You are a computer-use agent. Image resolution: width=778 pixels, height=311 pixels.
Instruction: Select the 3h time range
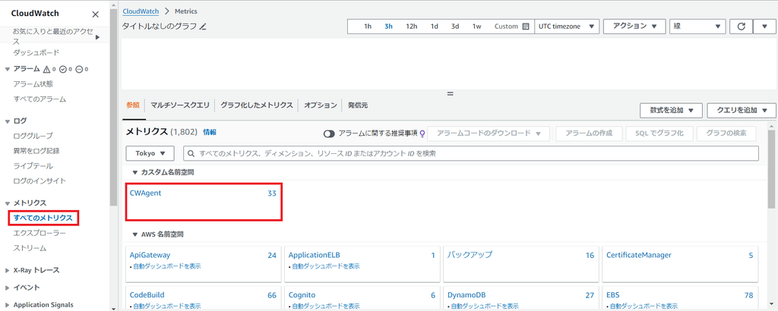388,27
